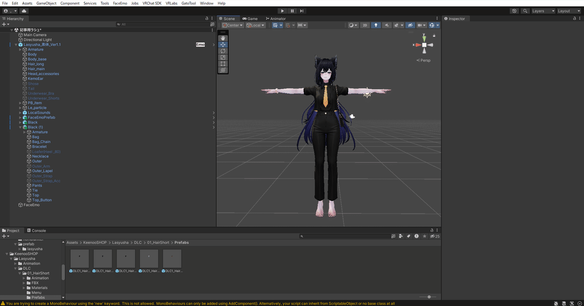Collapse the Black (1) object in Hierarchy

click(20, 127)
